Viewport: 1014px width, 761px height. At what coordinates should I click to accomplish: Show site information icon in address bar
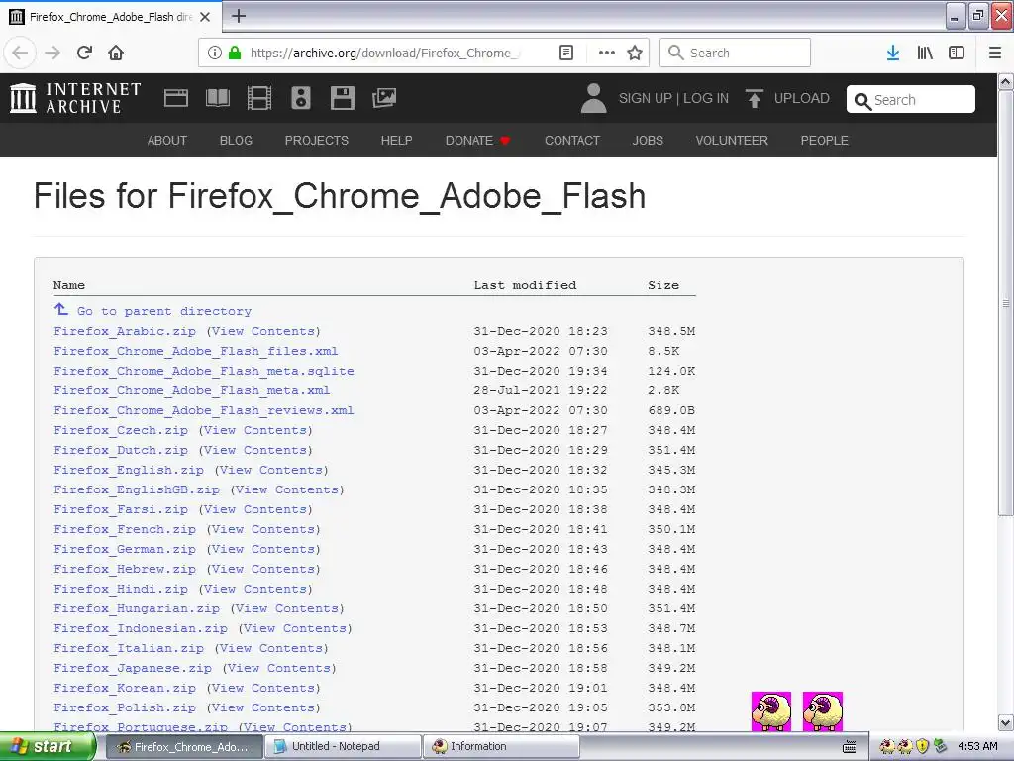point(215,54)
